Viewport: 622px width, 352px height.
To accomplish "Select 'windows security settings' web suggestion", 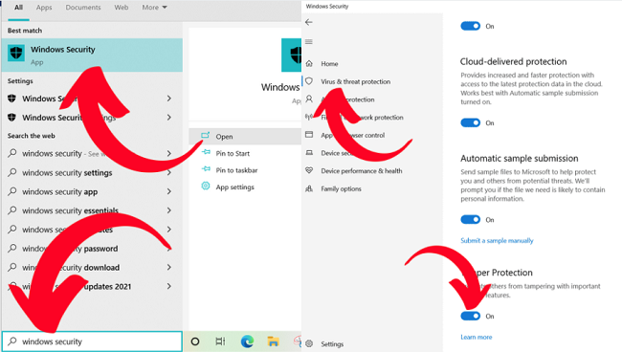I will click(x=67, y=173).
